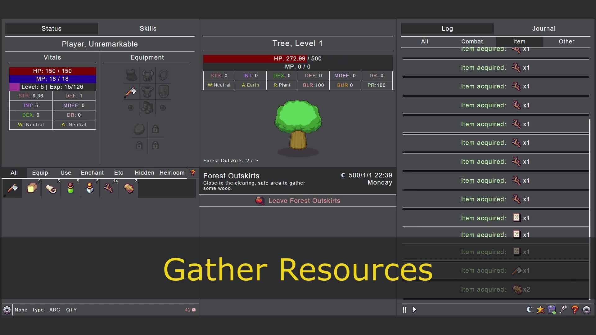Select the branch item stack of 14

109,188
